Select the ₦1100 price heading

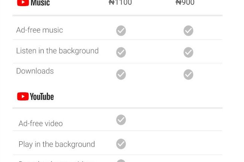click(120, 3)
